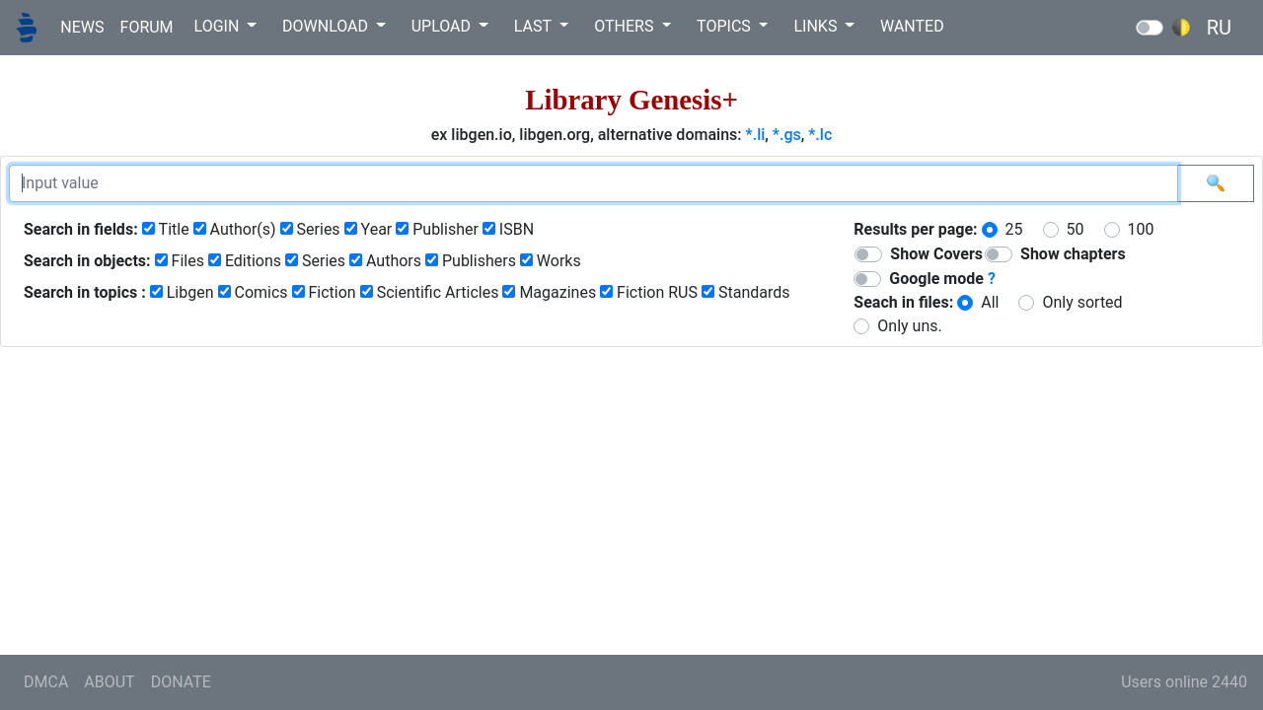Screen dimensions: 1263x710
Task: Toggle the dark mode switch in navbar
Action: [x=1150, y=28]
